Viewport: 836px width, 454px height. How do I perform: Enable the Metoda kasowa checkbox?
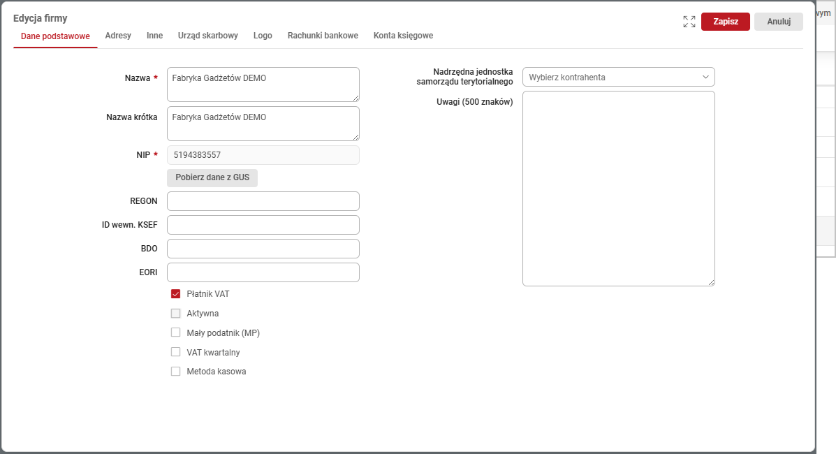coord(176,372)
